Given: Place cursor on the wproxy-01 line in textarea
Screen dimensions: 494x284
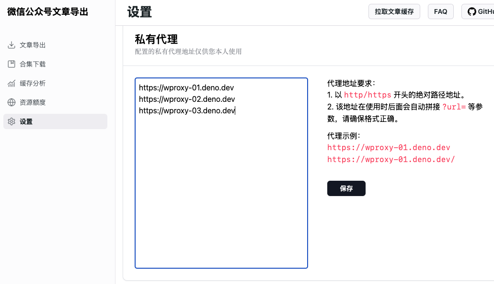Looking at the screenshot, I should [186, 88].
